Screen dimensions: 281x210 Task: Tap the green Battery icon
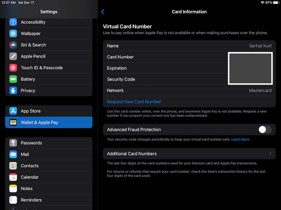(x=13, y=79)
